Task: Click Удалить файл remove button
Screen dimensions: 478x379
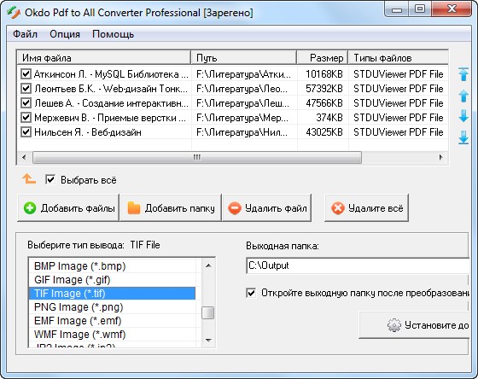Action: [267, 208]
